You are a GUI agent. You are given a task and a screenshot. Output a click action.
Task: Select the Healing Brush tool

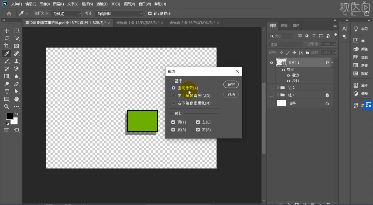[x=16, y=54]
